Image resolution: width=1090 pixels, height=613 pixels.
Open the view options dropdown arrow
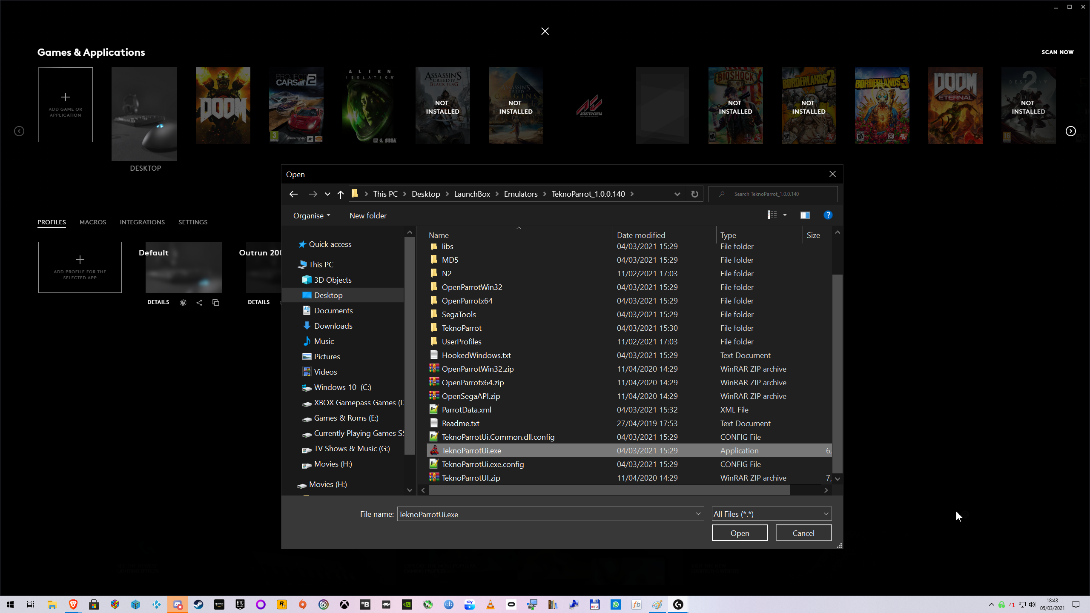[x=785, y=215]
